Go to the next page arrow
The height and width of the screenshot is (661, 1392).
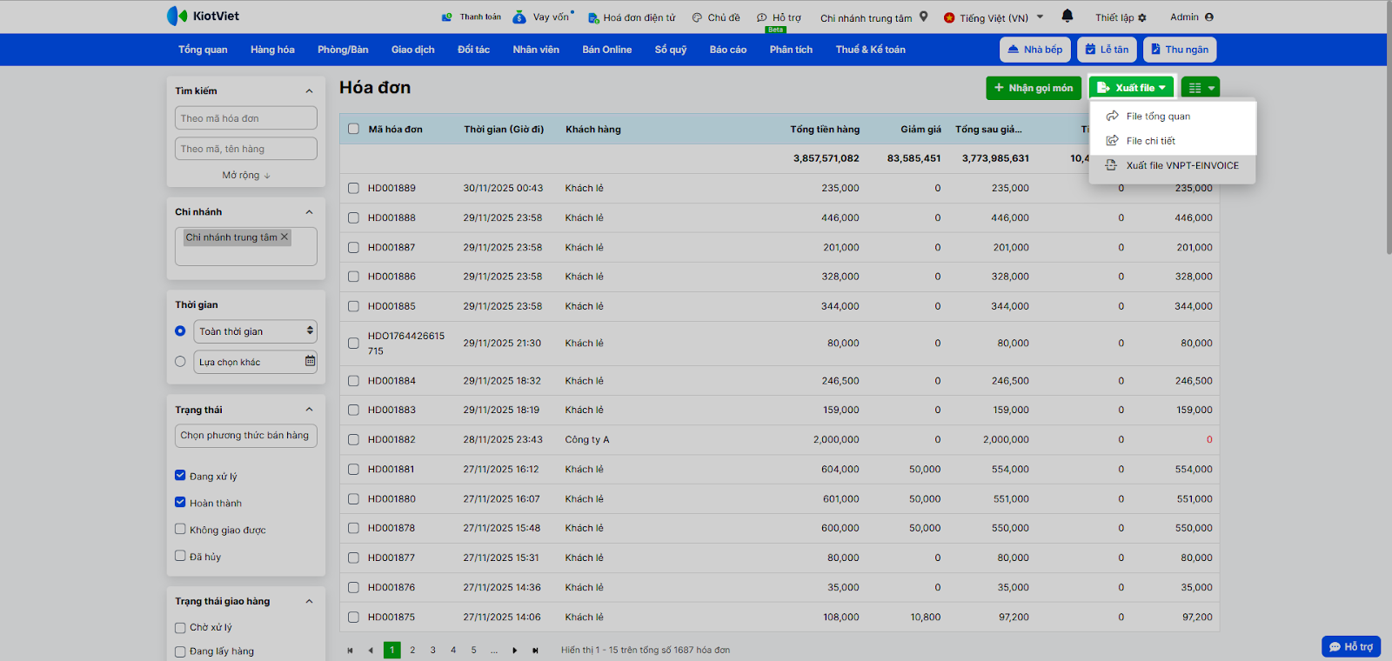point(514,651)
